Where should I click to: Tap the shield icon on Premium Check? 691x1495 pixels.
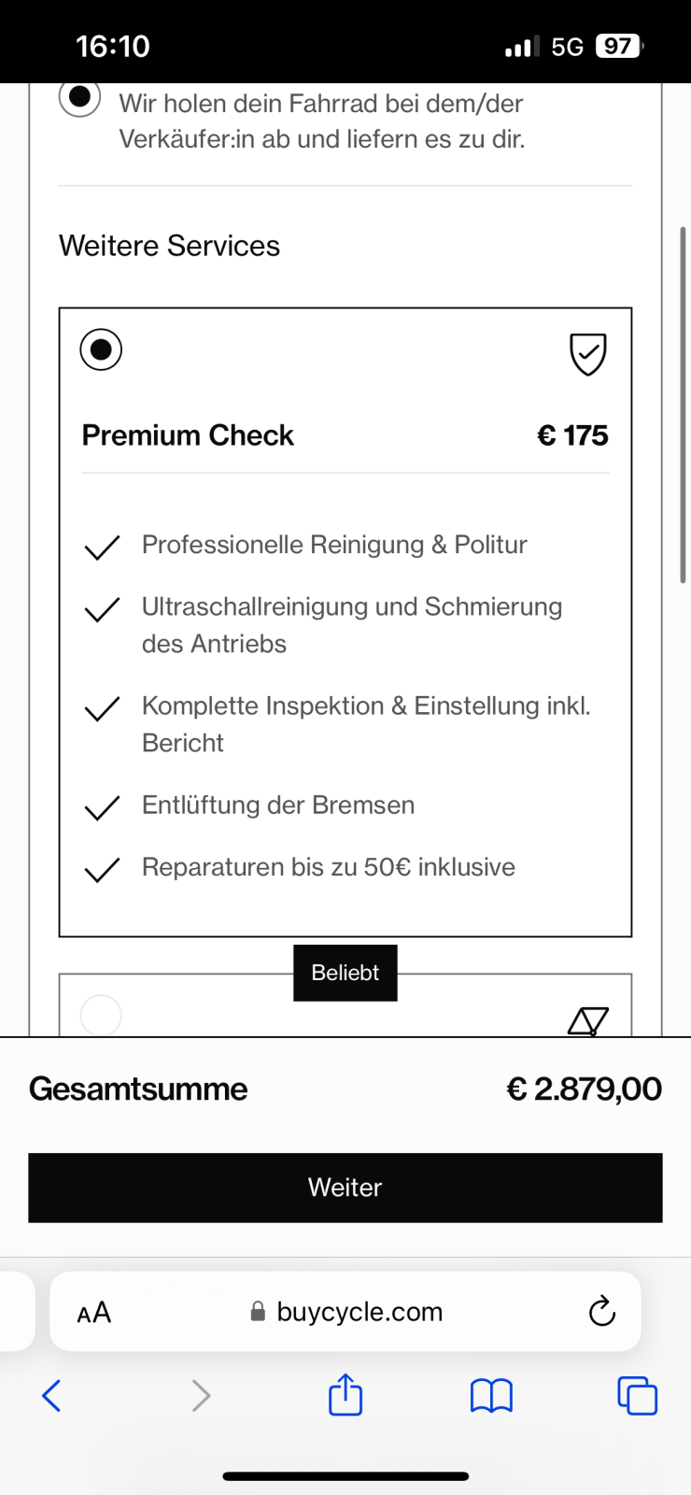coord(588,354)
